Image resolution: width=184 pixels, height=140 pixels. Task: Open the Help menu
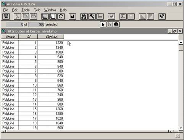coord(63,10)
